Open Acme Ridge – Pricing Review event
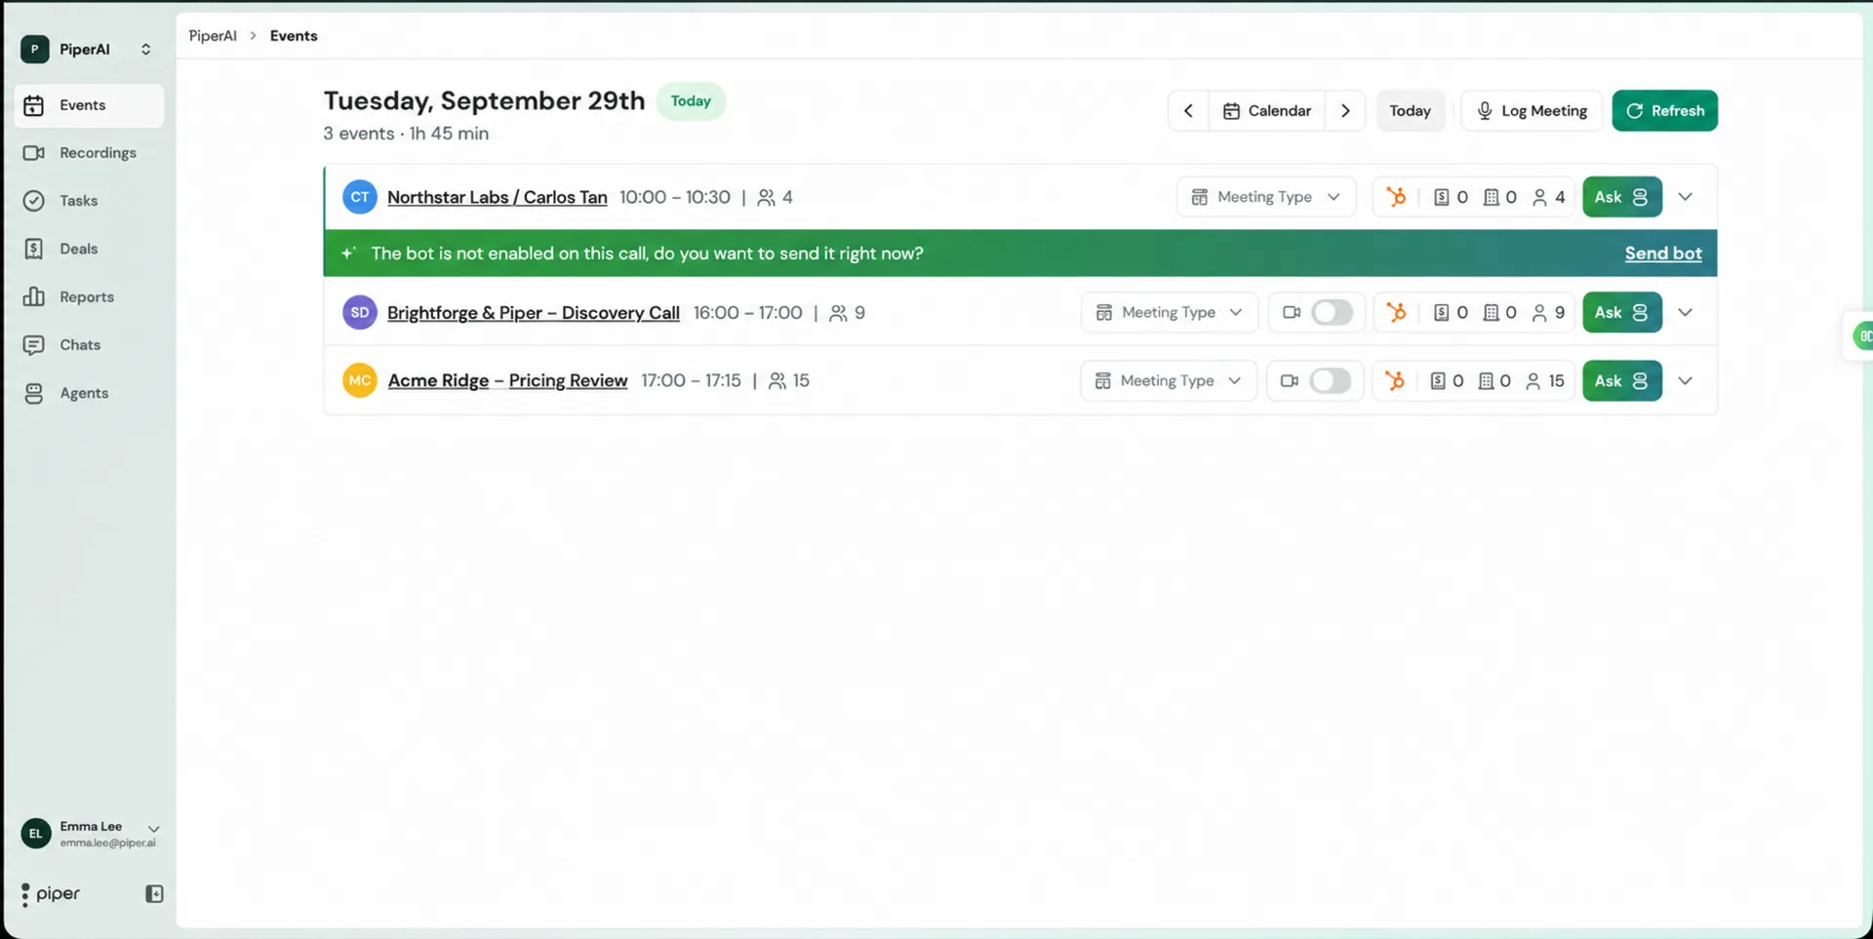The width and height of the screenshot is (1873, 939). 507,381
